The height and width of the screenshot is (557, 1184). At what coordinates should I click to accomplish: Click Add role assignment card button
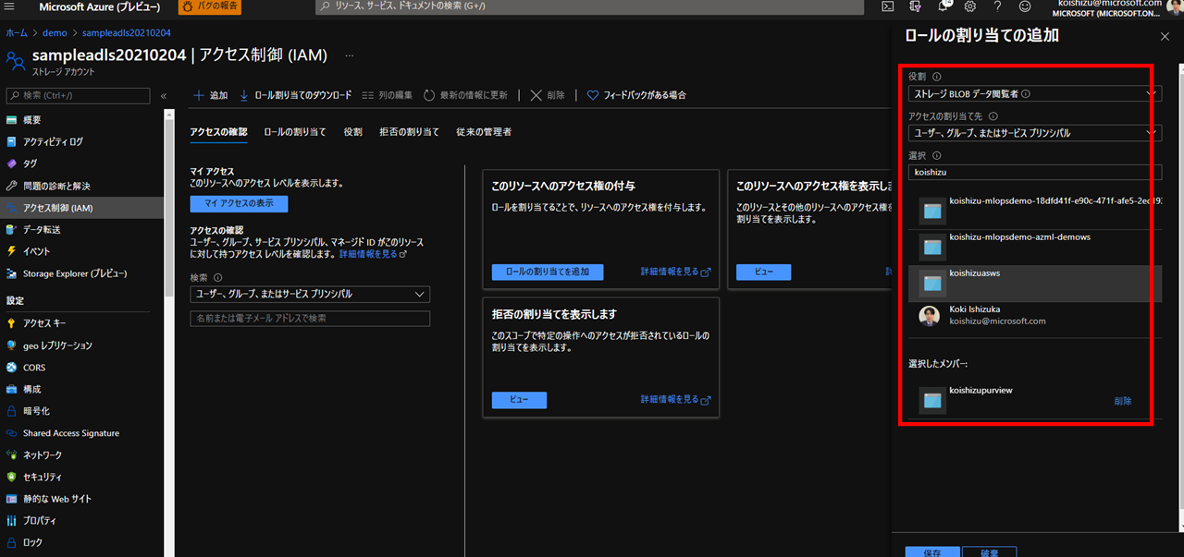[548, 272]
